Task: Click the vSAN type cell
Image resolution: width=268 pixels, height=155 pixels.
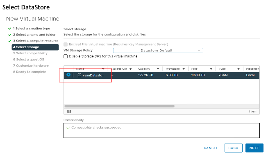Action: click(223, 75)
